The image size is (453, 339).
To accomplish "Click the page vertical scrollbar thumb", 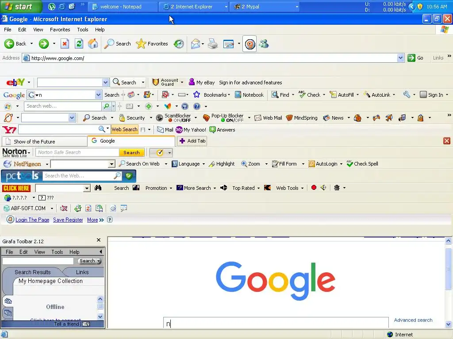I will click(448, 268).
